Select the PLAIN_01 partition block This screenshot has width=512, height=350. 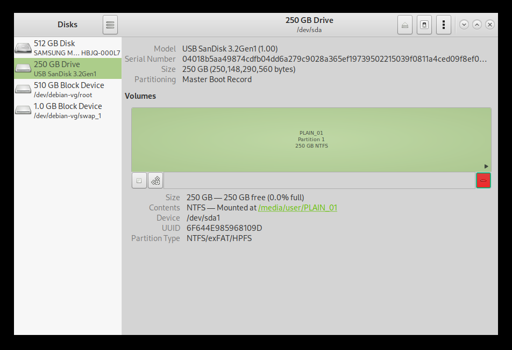pyautogui.click(x=311, y=139)
